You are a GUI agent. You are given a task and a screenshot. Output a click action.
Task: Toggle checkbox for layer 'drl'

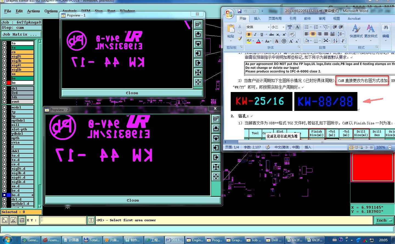click(4, 88)
